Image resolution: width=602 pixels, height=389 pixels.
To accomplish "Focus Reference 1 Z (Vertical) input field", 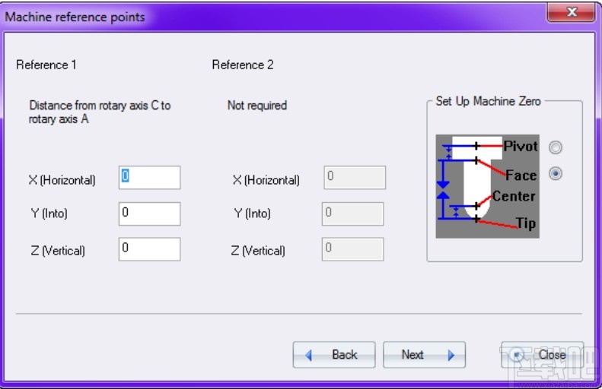I will click(149, 249).
